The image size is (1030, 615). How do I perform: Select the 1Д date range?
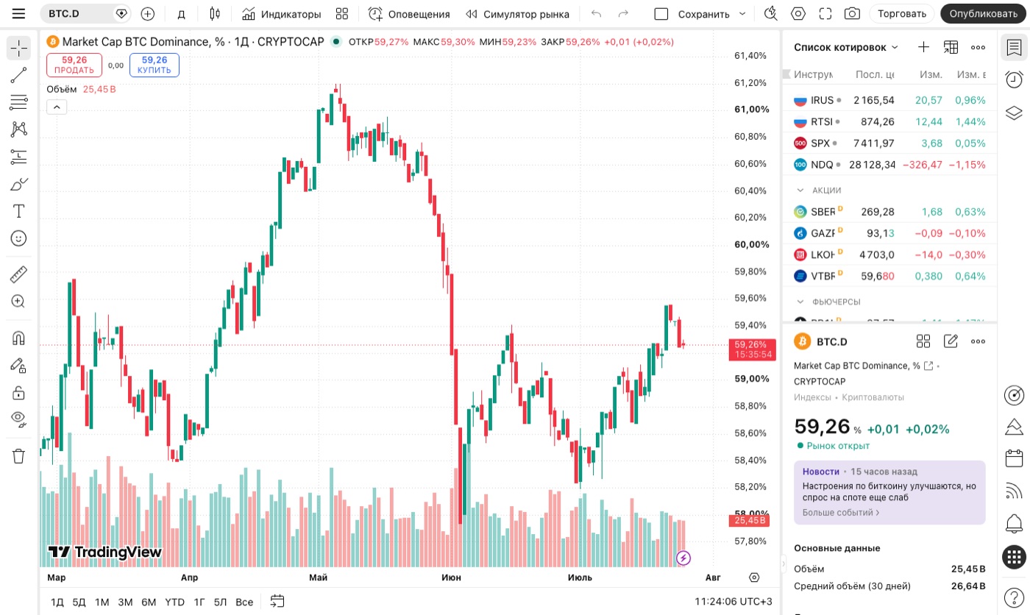(x=57, y=602)
